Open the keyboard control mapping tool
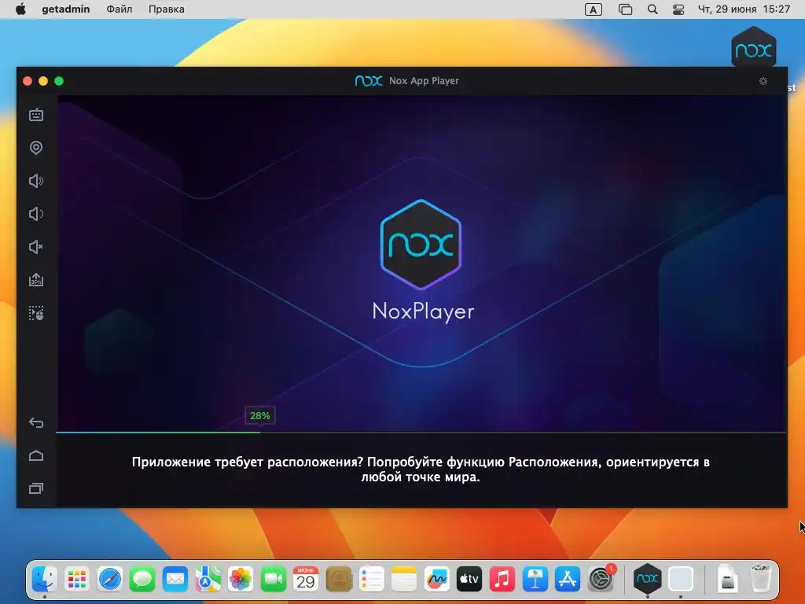 36,115
